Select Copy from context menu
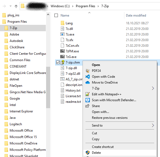The height and width of the screenshot is (157, 160). (96, 139)
